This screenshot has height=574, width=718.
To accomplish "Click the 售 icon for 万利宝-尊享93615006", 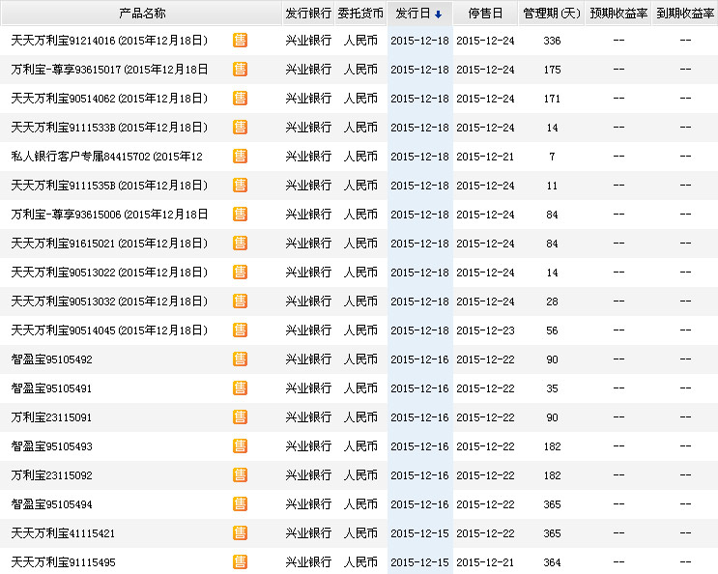I will pyautogui.click(x=240, y=215).
